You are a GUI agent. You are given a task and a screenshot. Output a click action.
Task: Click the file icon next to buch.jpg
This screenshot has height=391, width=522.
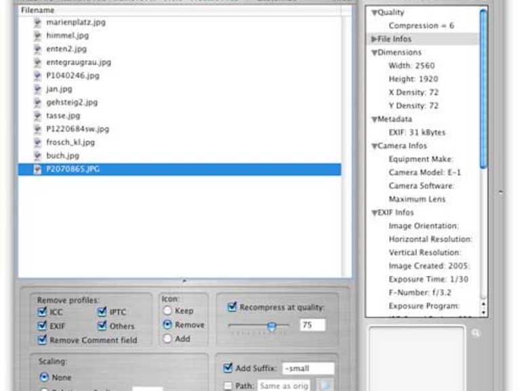pos(37,156)
